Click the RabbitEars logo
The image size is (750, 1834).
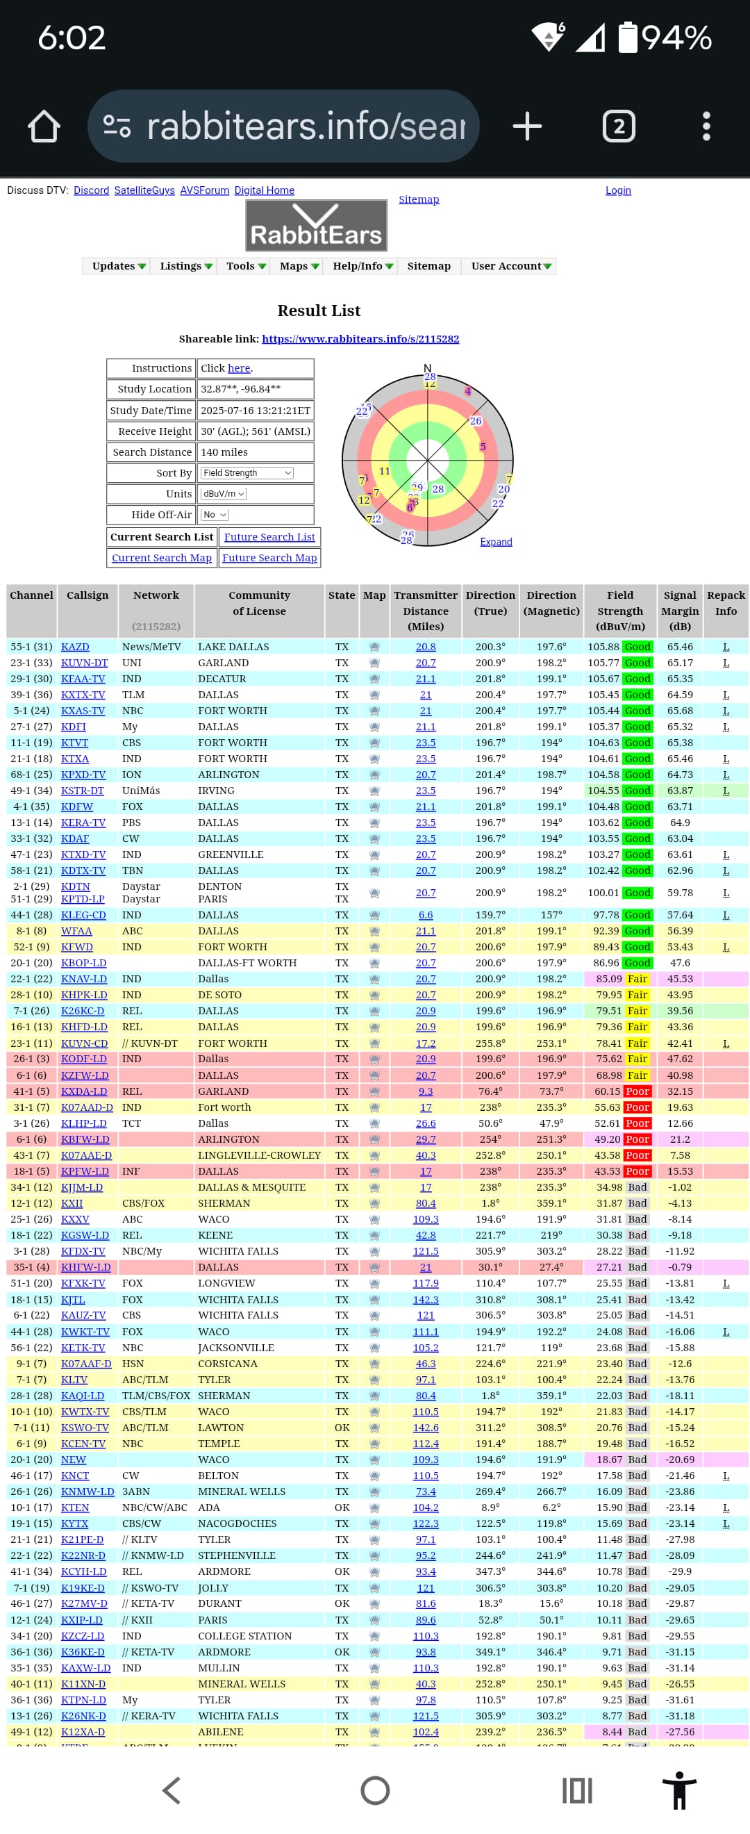[316, 226]
